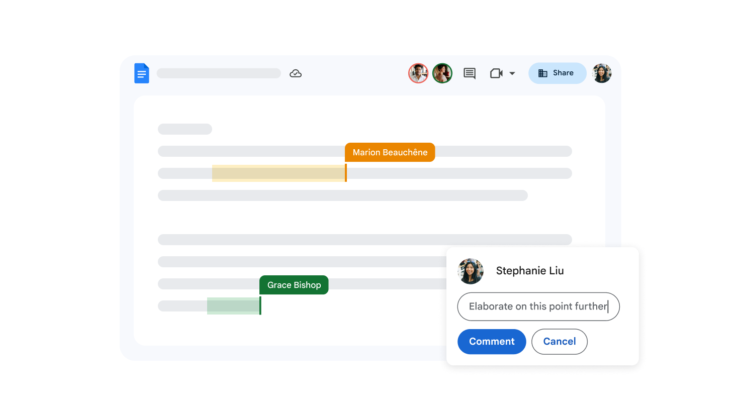Post with the blue Comment button
740x416 pixels.
point(491,342)
